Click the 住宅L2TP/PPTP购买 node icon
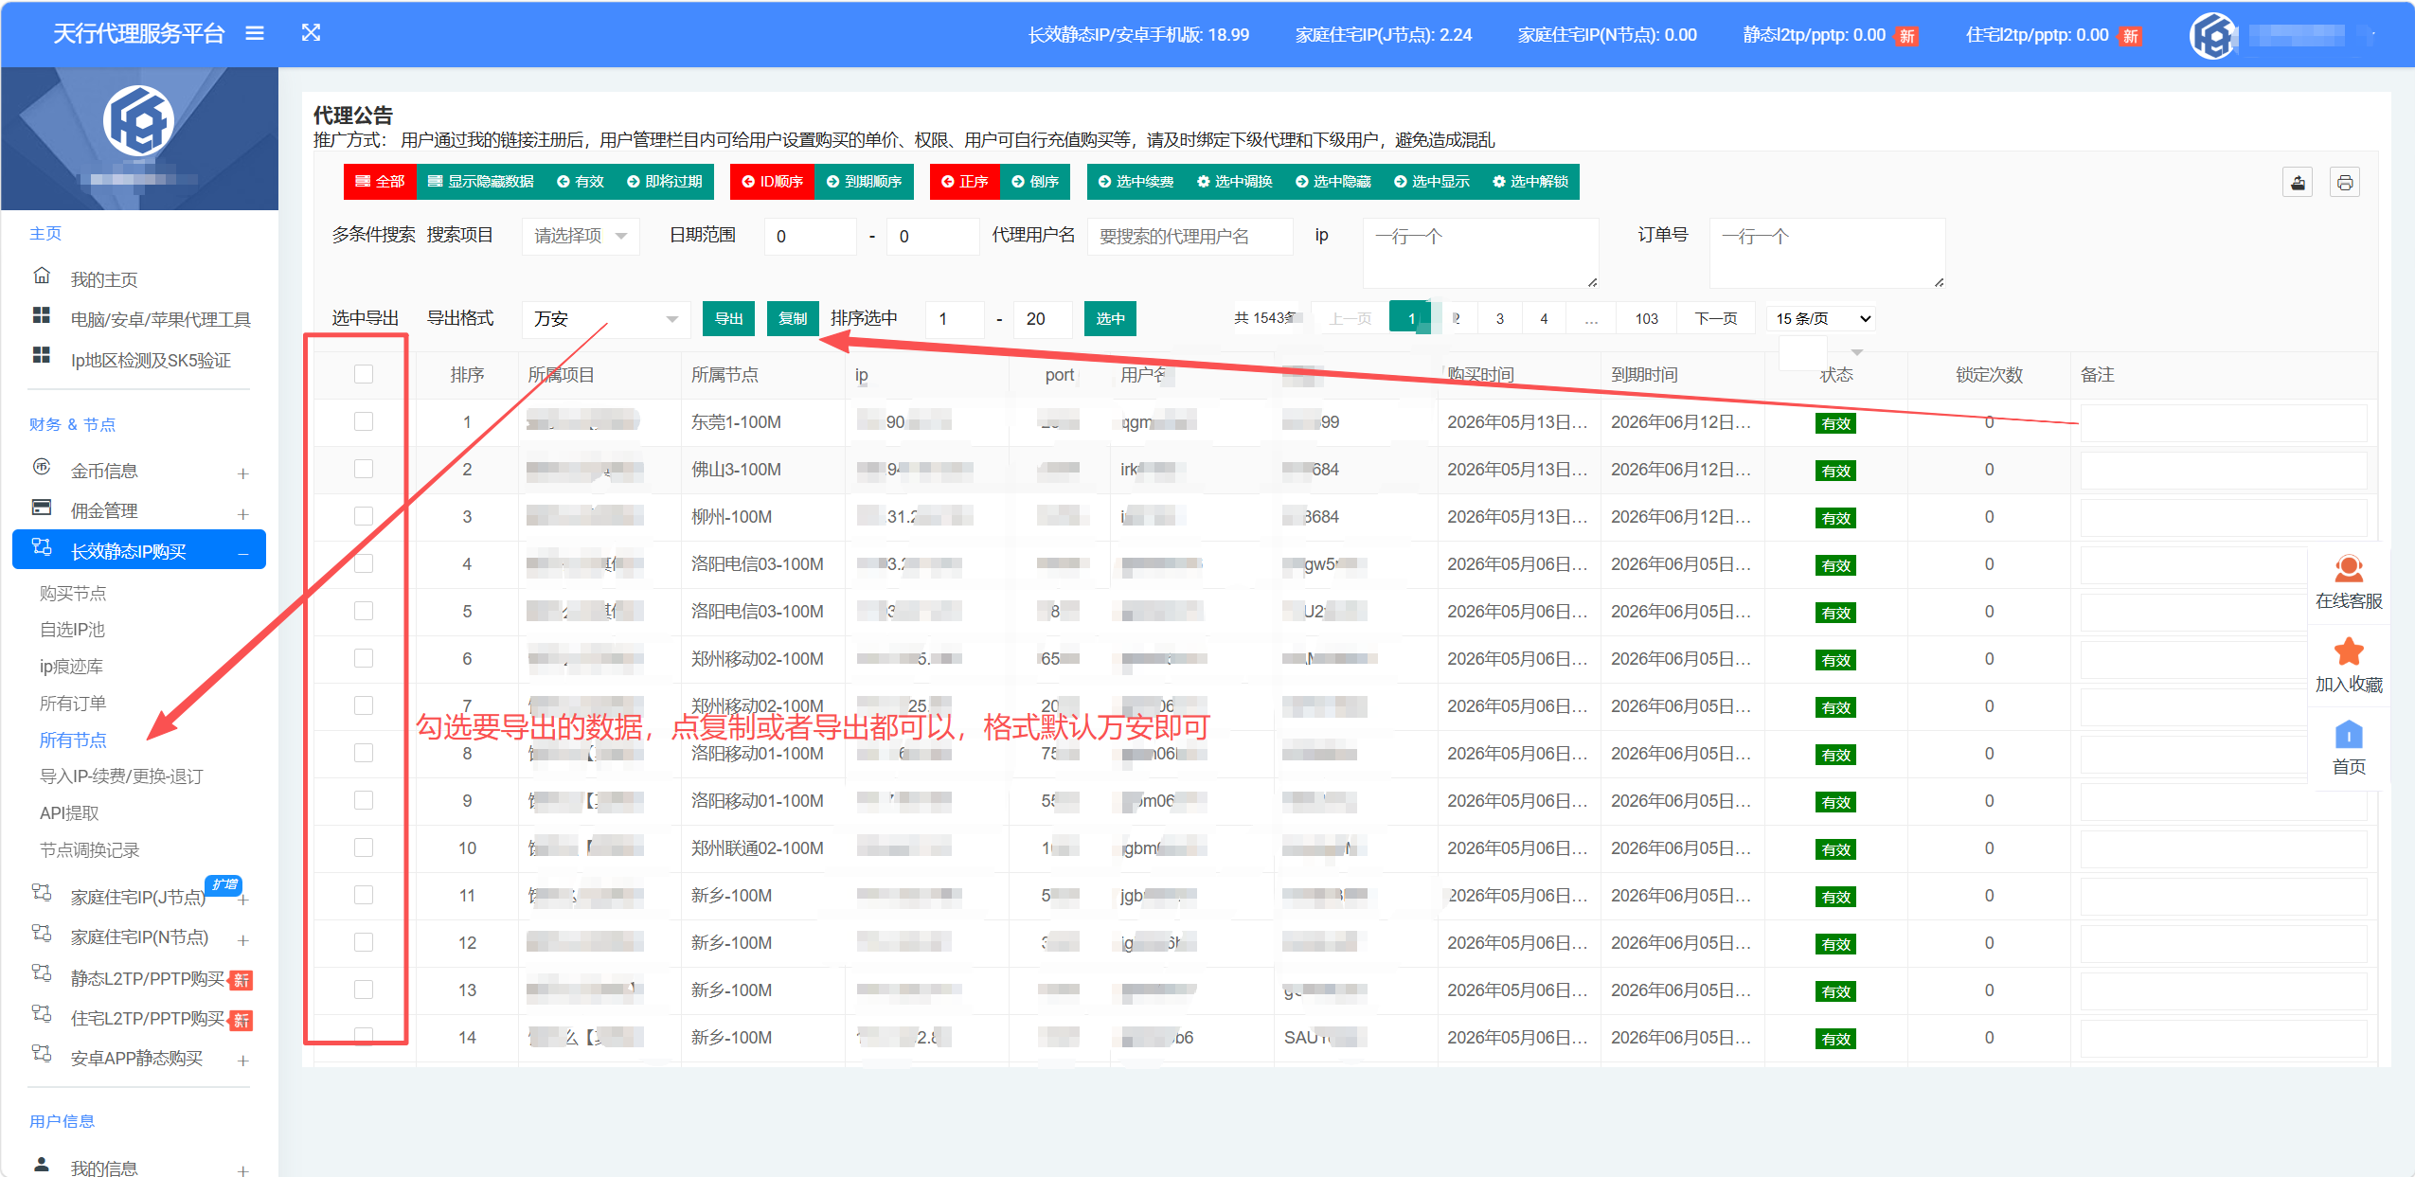This screenshot has width=2415, height=1177. click(x=42, y=1014)
